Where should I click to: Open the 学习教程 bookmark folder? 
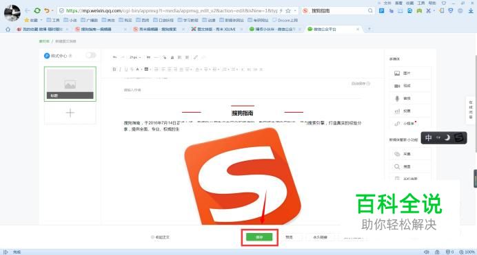[187, 20]
